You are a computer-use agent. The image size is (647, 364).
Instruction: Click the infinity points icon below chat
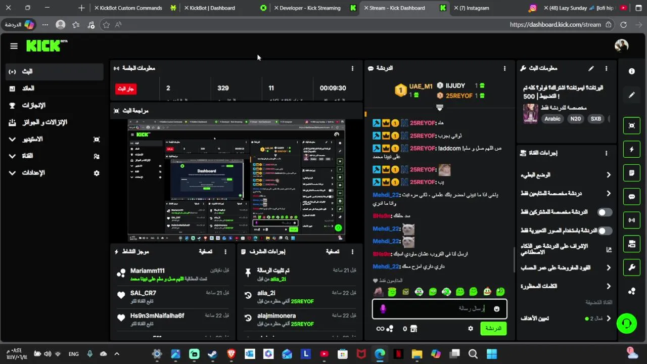[x=380, y=329]
